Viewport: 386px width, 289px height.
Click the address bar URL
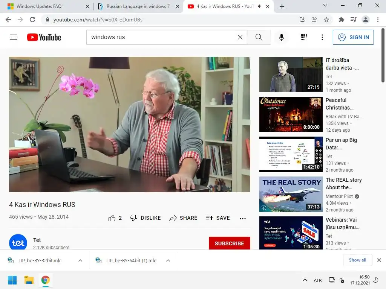pos(98,20)
